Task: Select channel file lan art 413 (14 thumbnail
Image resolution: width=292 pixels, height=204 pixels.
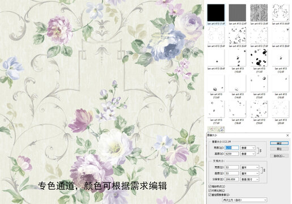Action: tap(238, 83)
